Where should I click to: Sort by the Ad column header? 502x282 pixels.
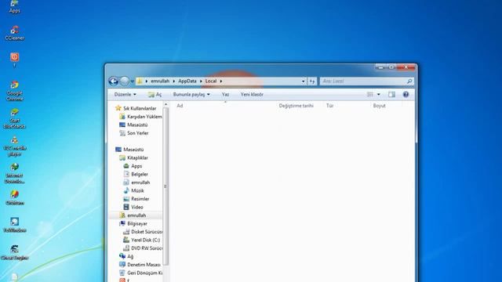(x=180, y=106)
